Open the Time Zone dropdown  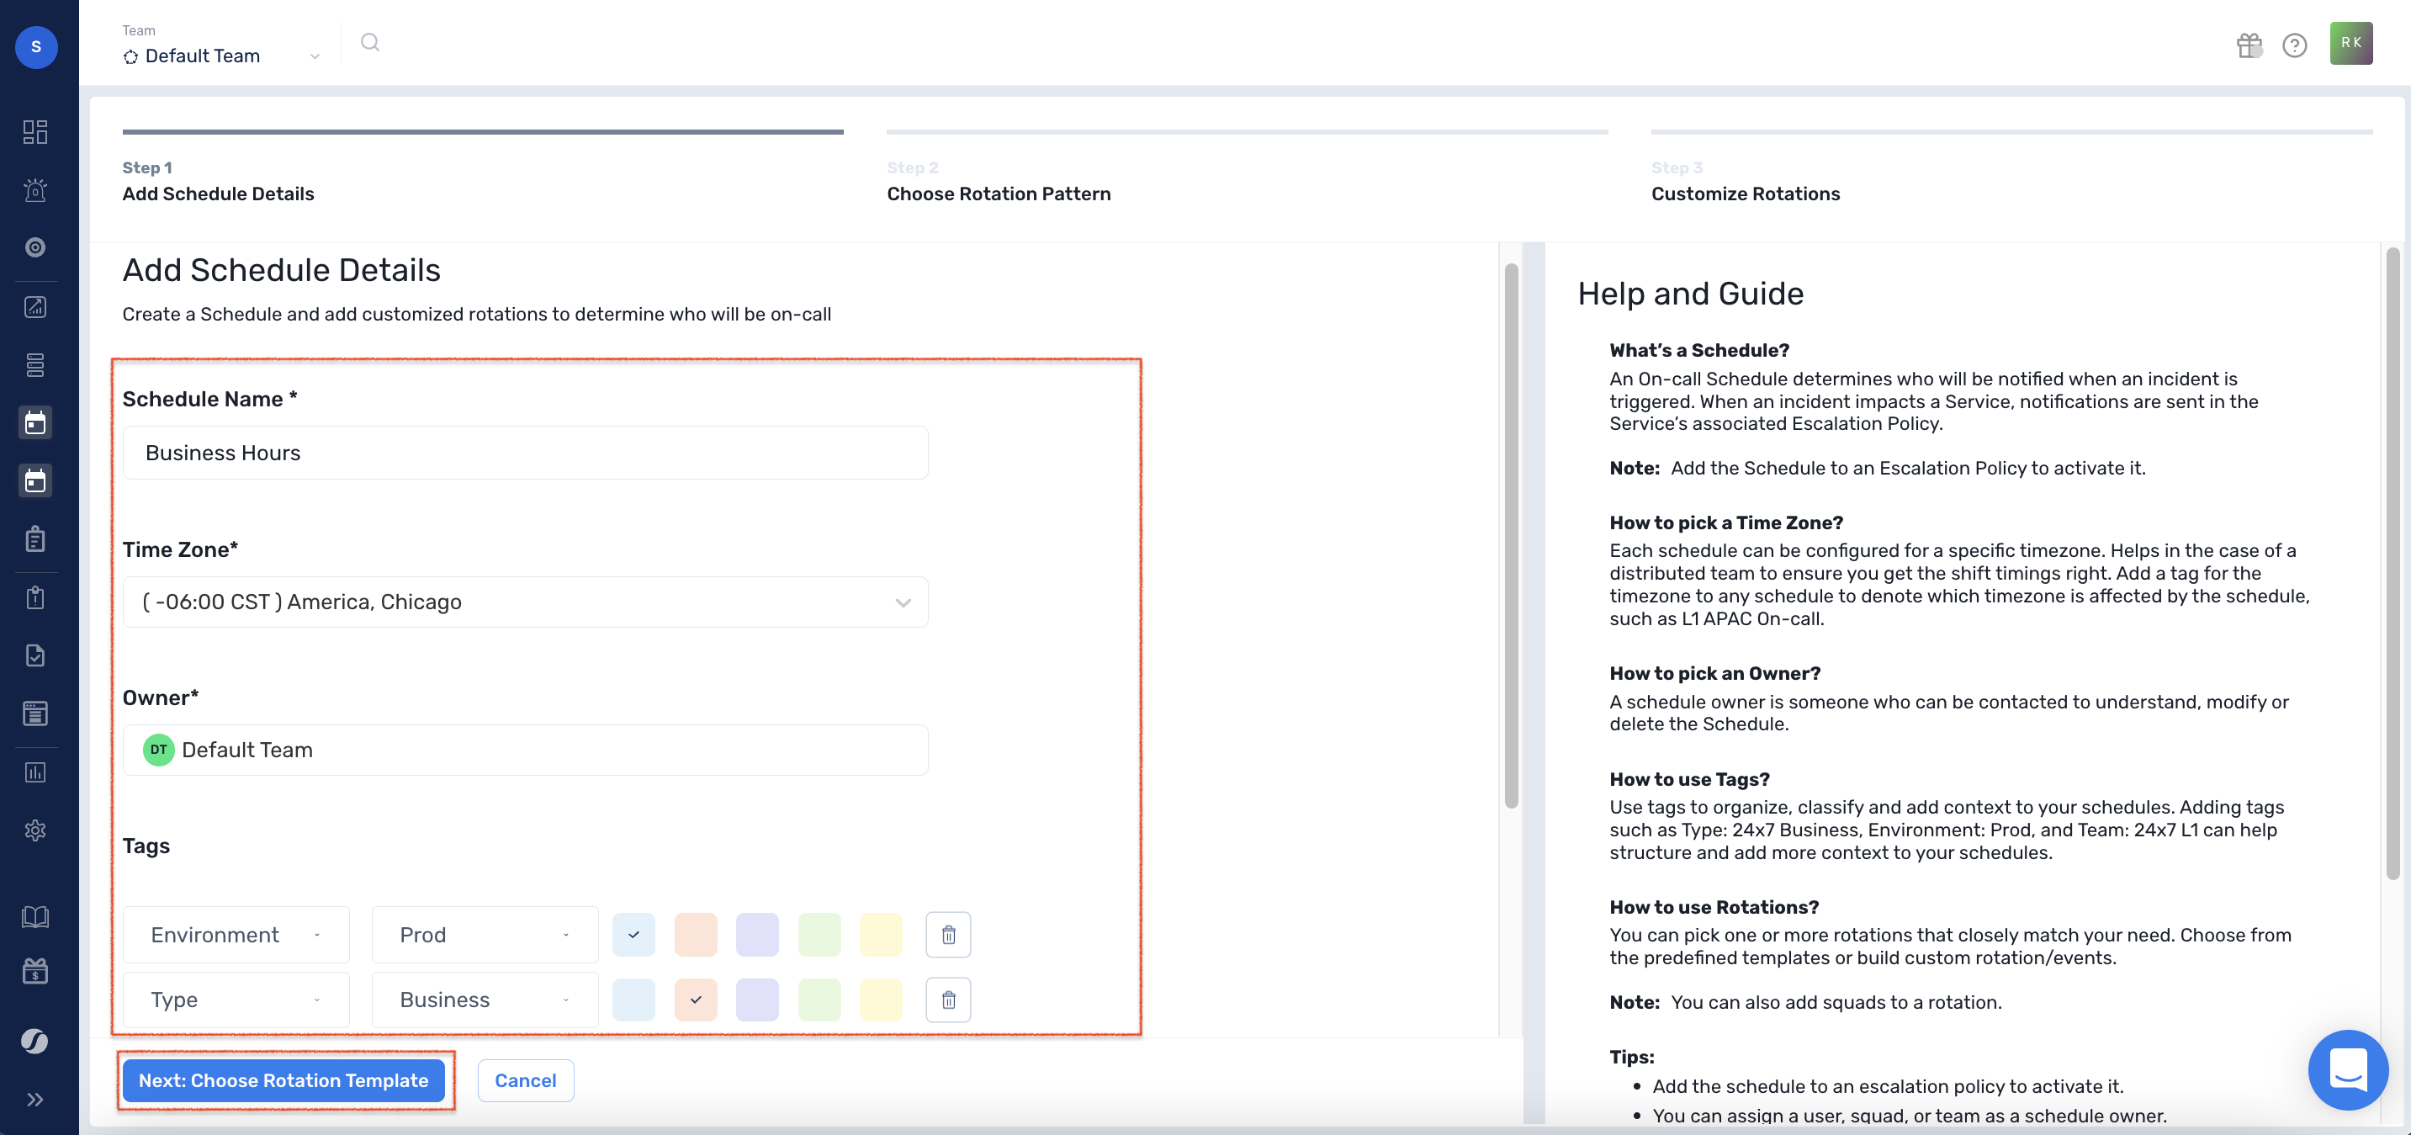coord(524,602)
